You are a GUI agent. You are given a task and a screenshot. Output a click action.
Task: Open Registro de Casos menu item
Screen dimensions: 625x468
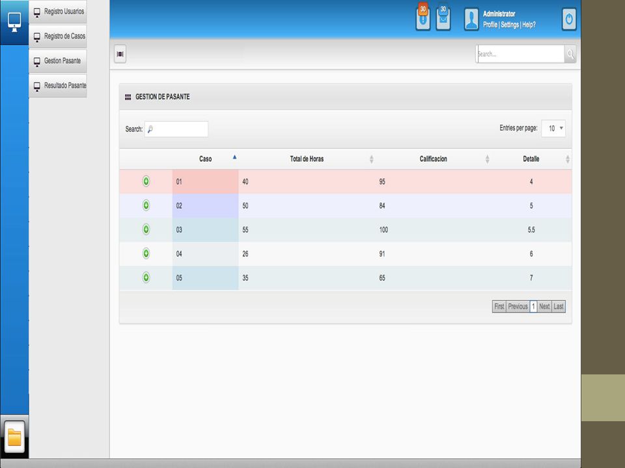(58, 36)
